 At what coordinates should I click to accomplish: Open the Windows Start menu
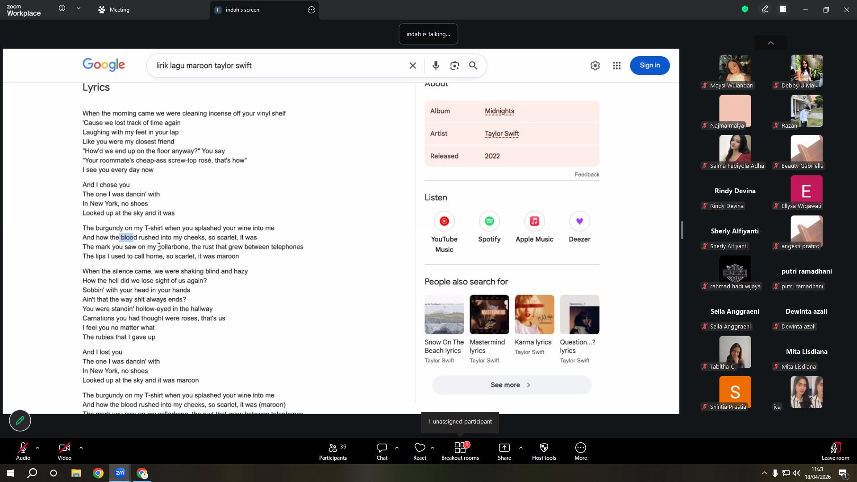pos(11,473)
